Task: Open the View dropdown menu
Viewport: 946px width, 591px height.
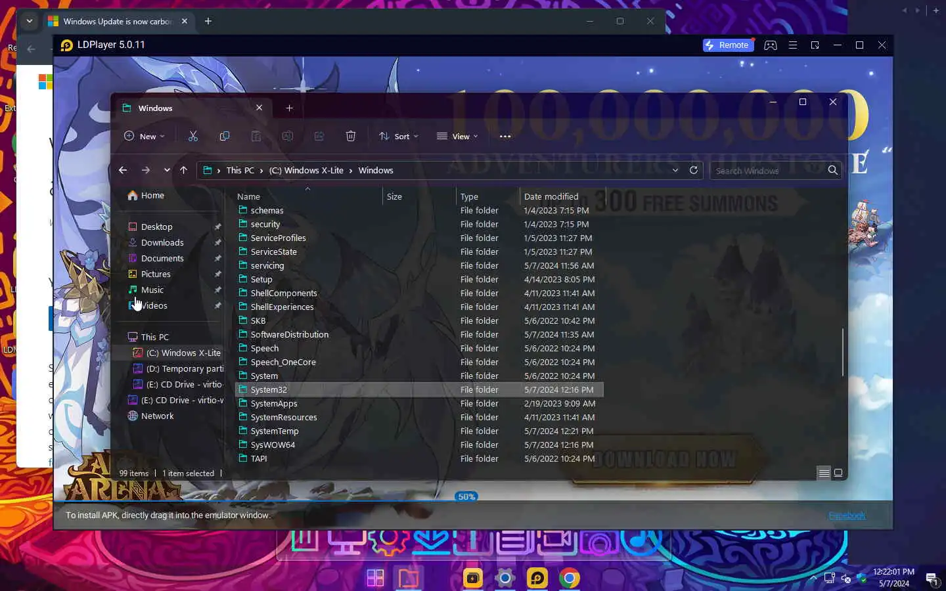Action: pyautogui.click(x=457, y=136)
